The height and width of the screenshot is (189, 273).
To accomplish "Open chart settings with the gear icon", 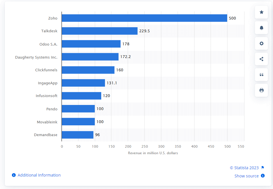I will (261, 43).
